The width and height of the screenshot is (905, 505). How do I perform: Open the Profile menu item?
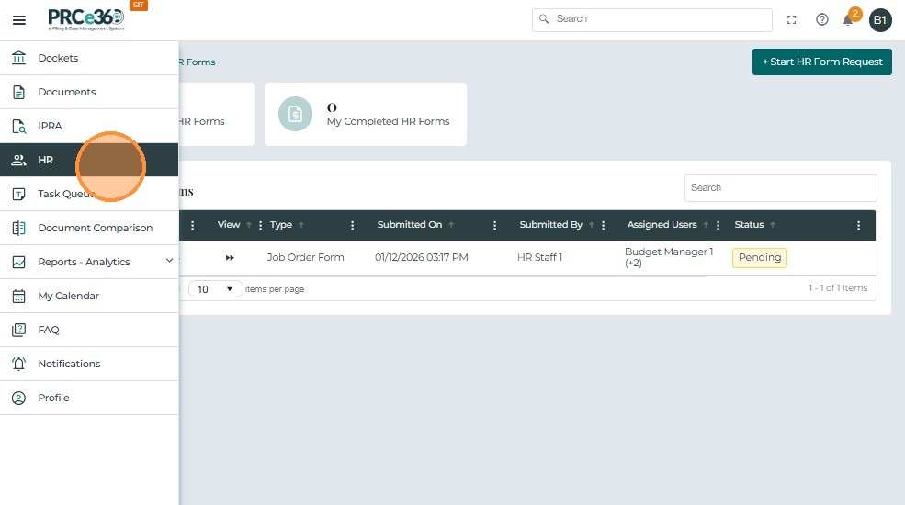tap(89, 398)
